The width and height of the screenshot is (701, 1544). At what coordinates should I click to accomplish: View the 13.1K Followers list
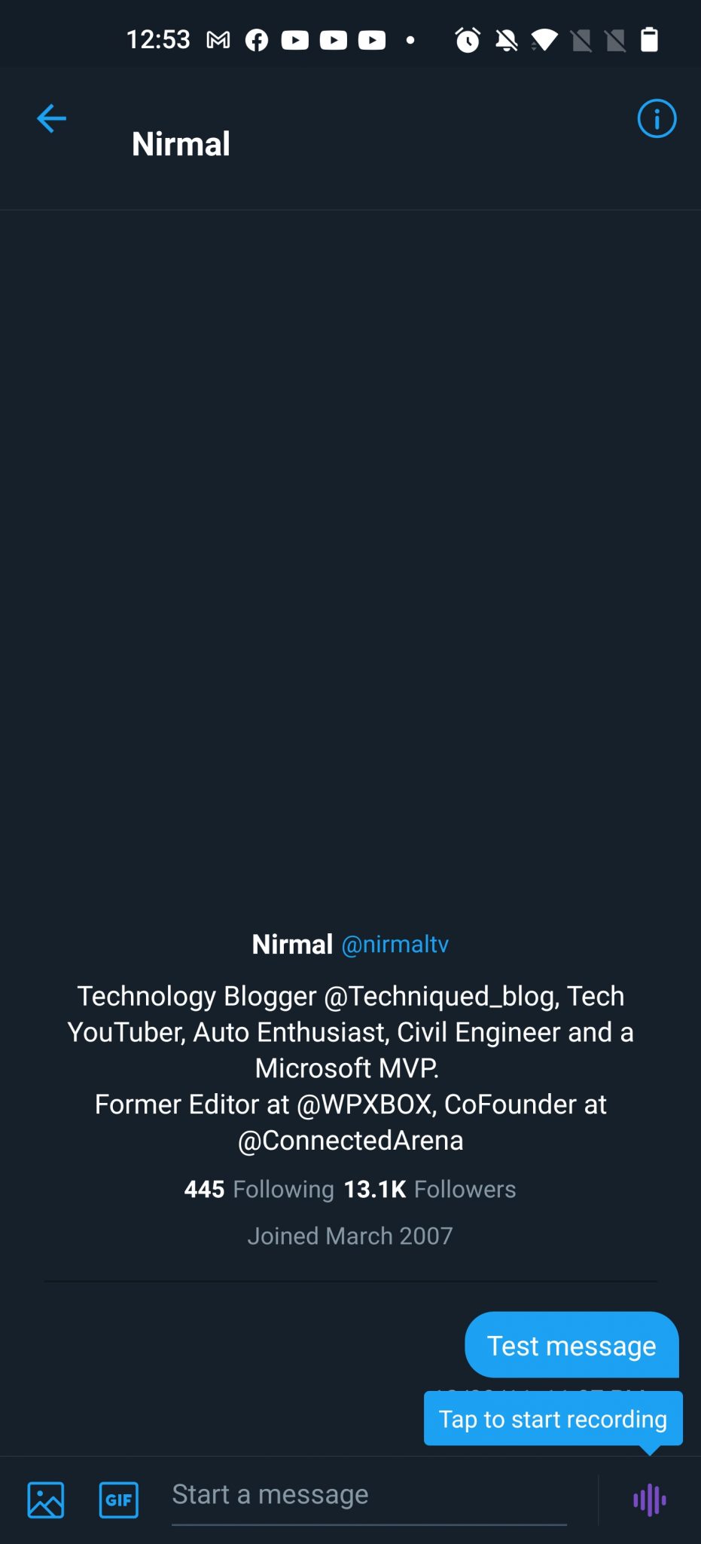coord(430,1189)
